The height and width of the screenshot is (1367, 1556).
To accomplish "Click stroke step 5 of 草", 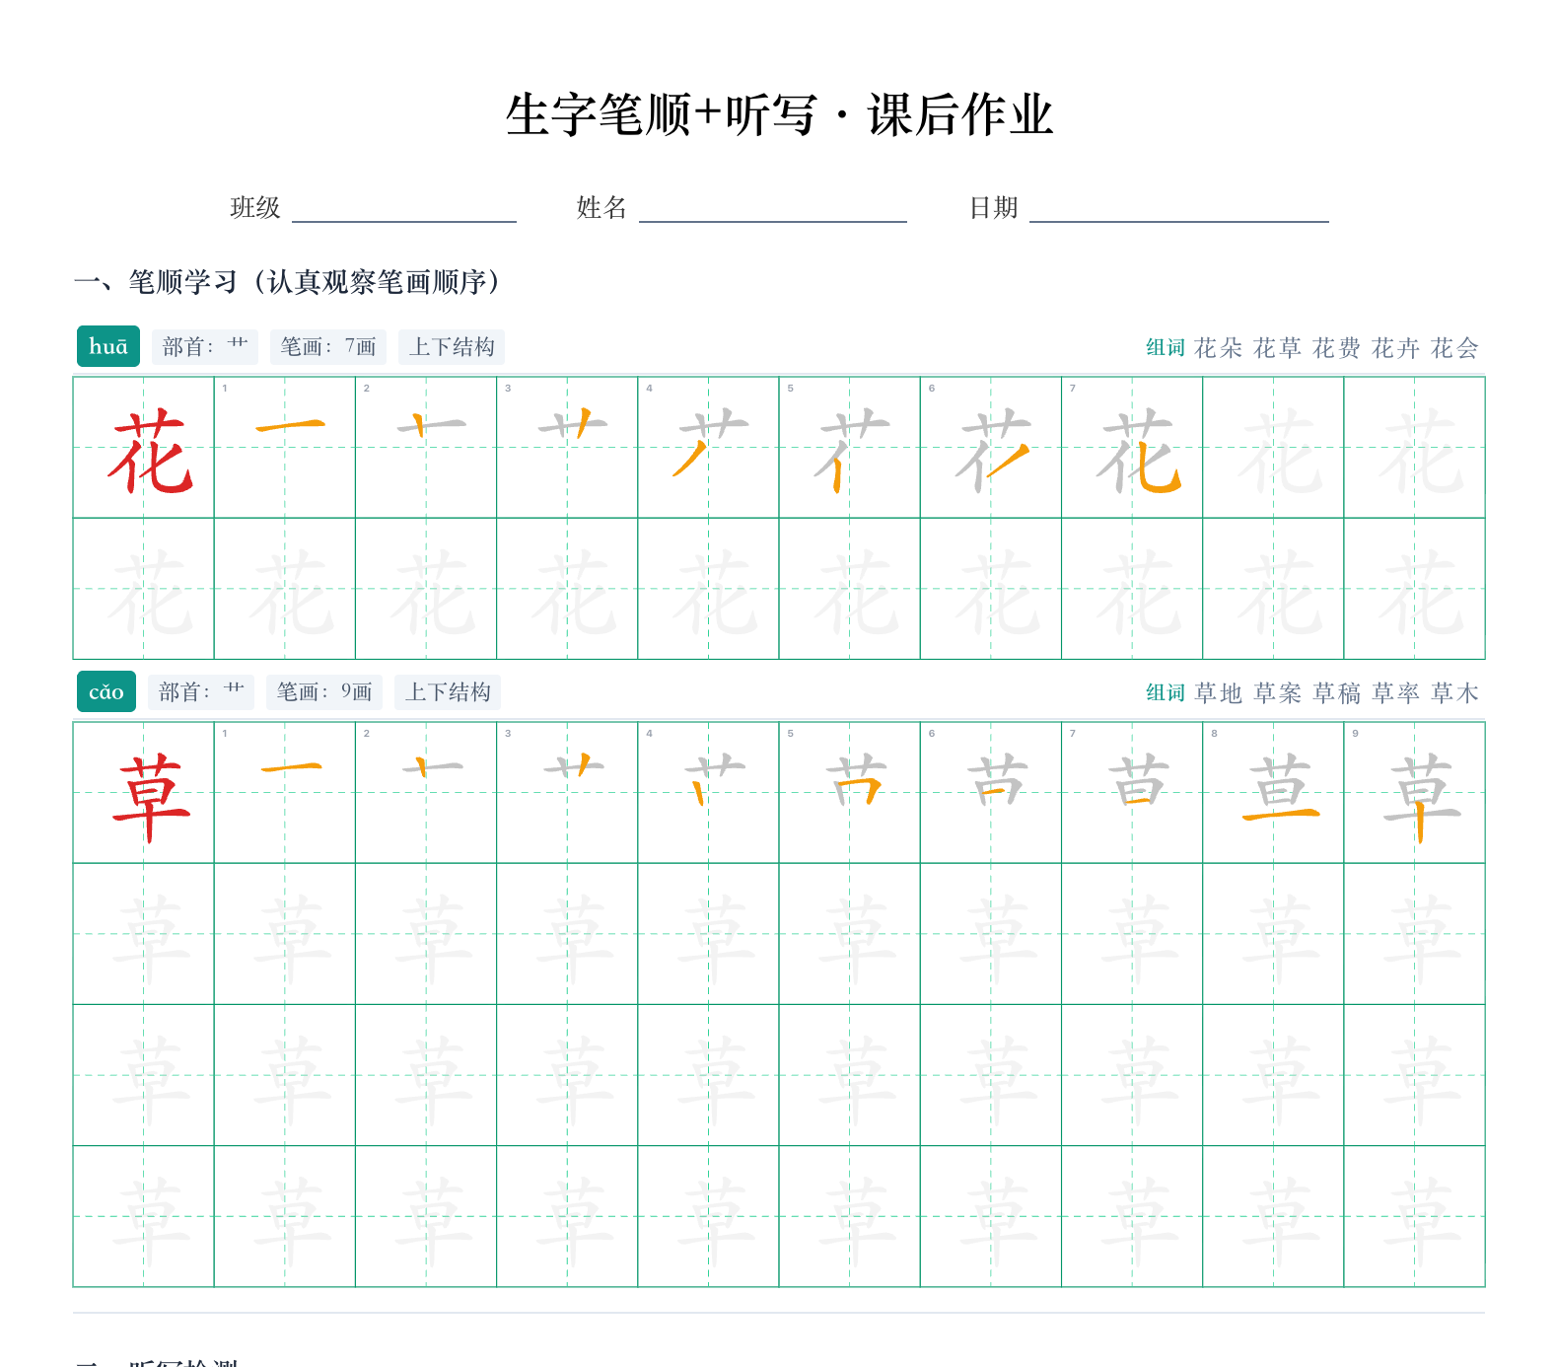I will (x=849, y=793).
